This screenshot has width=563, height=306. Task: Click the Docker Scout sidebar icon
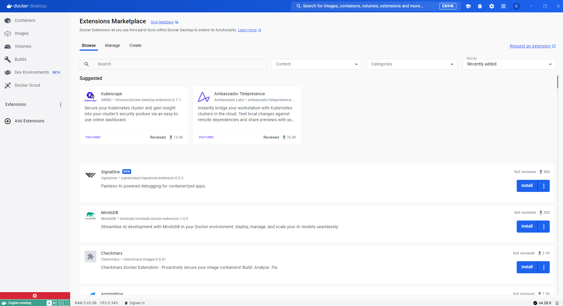[8, 85]
